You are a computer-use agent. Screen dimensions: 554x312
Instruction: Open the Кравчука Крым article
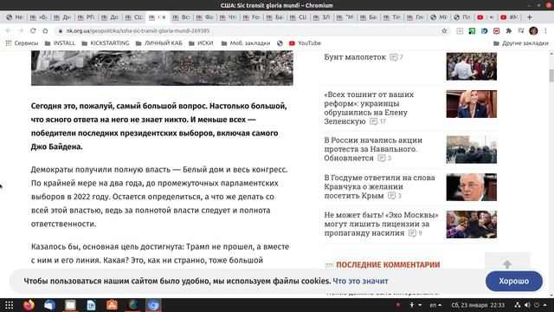tap(379, 186)
